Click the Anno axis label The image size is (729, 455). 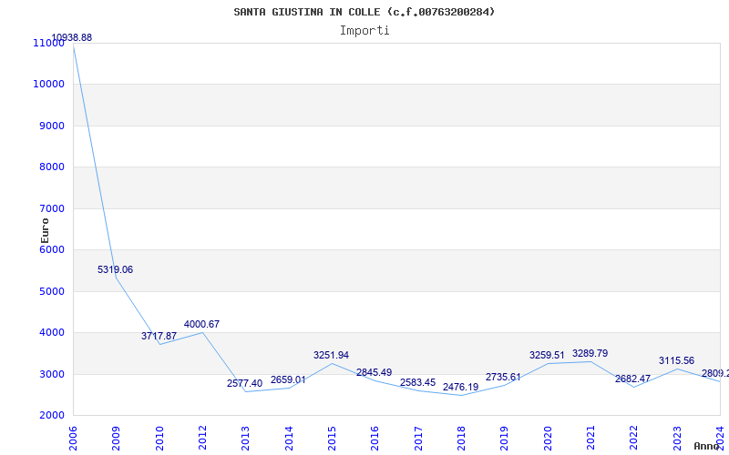(707, 446)
